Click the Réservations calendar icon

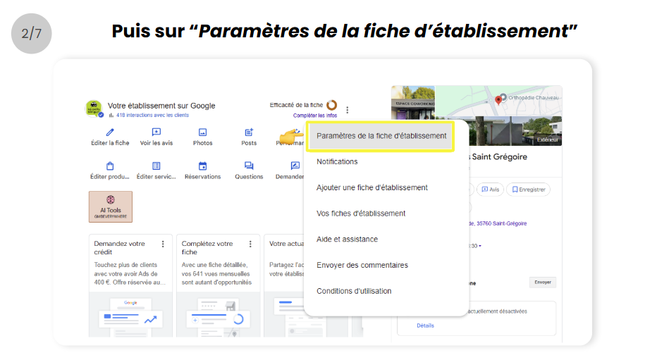(202, 166)
